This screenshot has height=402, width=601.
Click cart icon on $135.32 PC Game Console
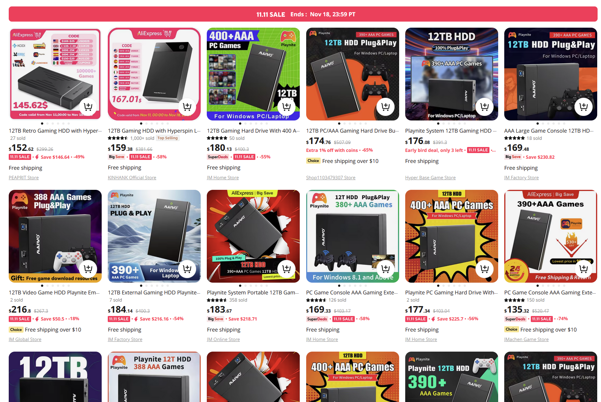[584, 269]
